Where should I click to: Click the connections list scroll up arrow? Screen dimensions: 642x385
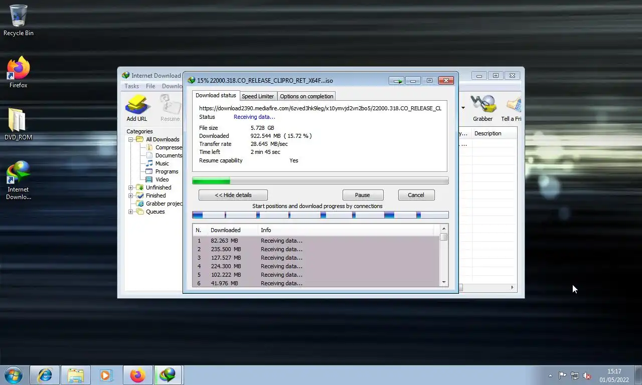(443, 229)
